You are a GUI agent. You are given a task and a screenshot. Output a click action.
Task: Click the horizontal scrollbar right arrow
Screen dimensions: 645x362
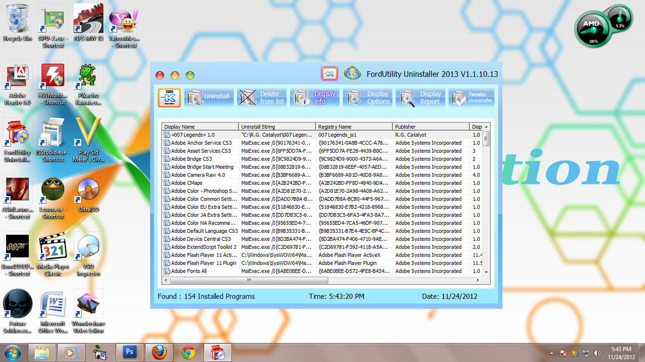pos(479,280)
